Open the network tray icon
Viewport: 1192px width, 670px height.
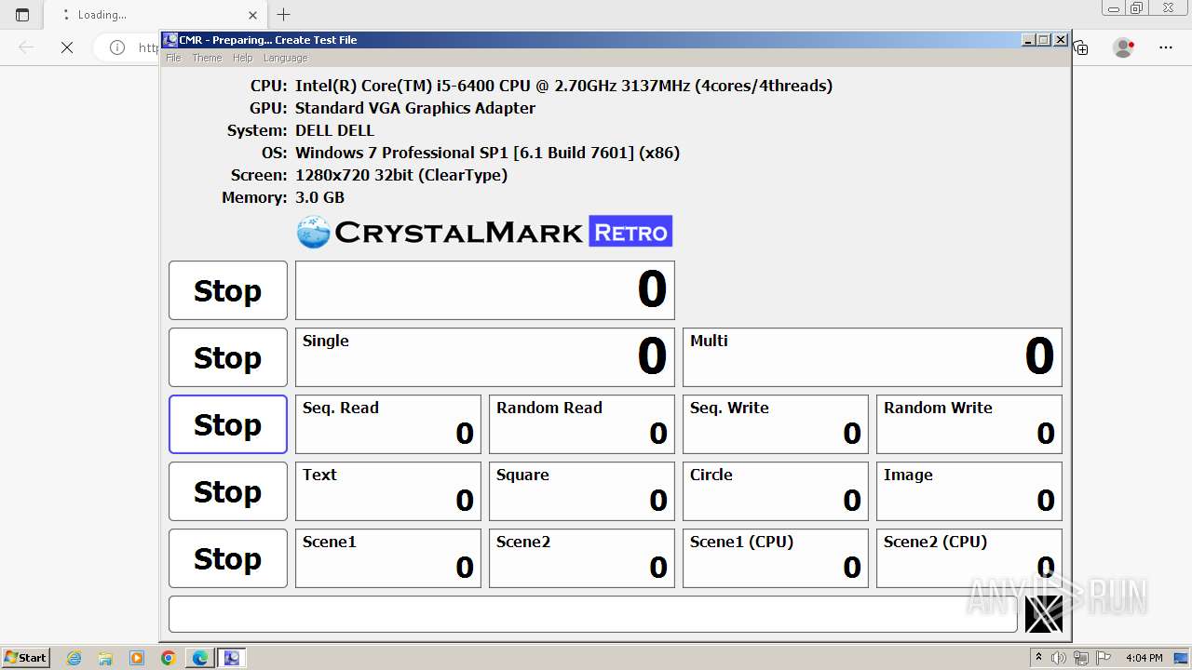[x=1080, y=658]
